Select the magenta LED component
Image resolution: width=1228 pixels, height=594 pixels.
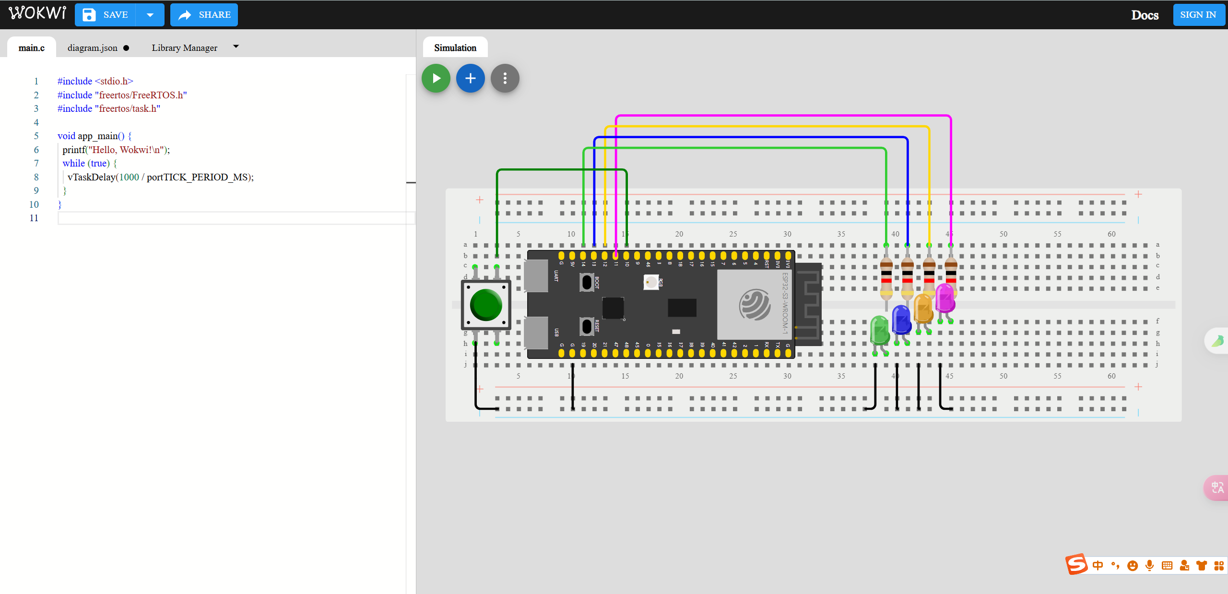[945, 297]
